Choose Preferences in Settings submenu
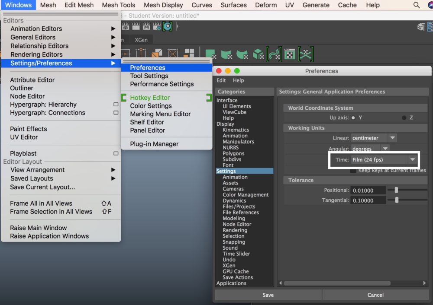The height and width of the screenshot is (305, 433). [167, 67]
